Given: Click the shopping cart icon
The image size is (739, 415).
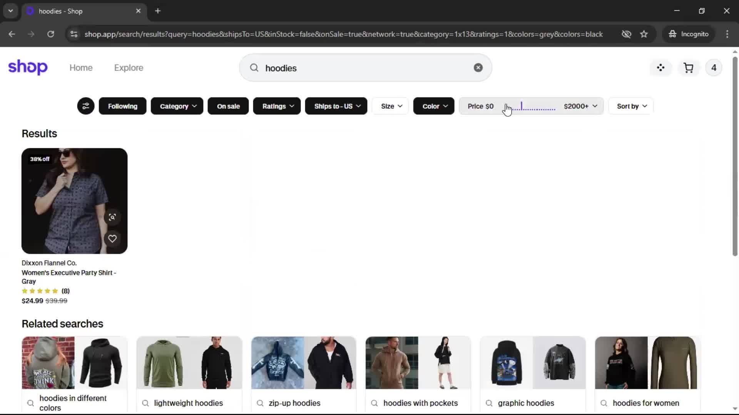Looking at the screenshot, I should pos(688,68).
